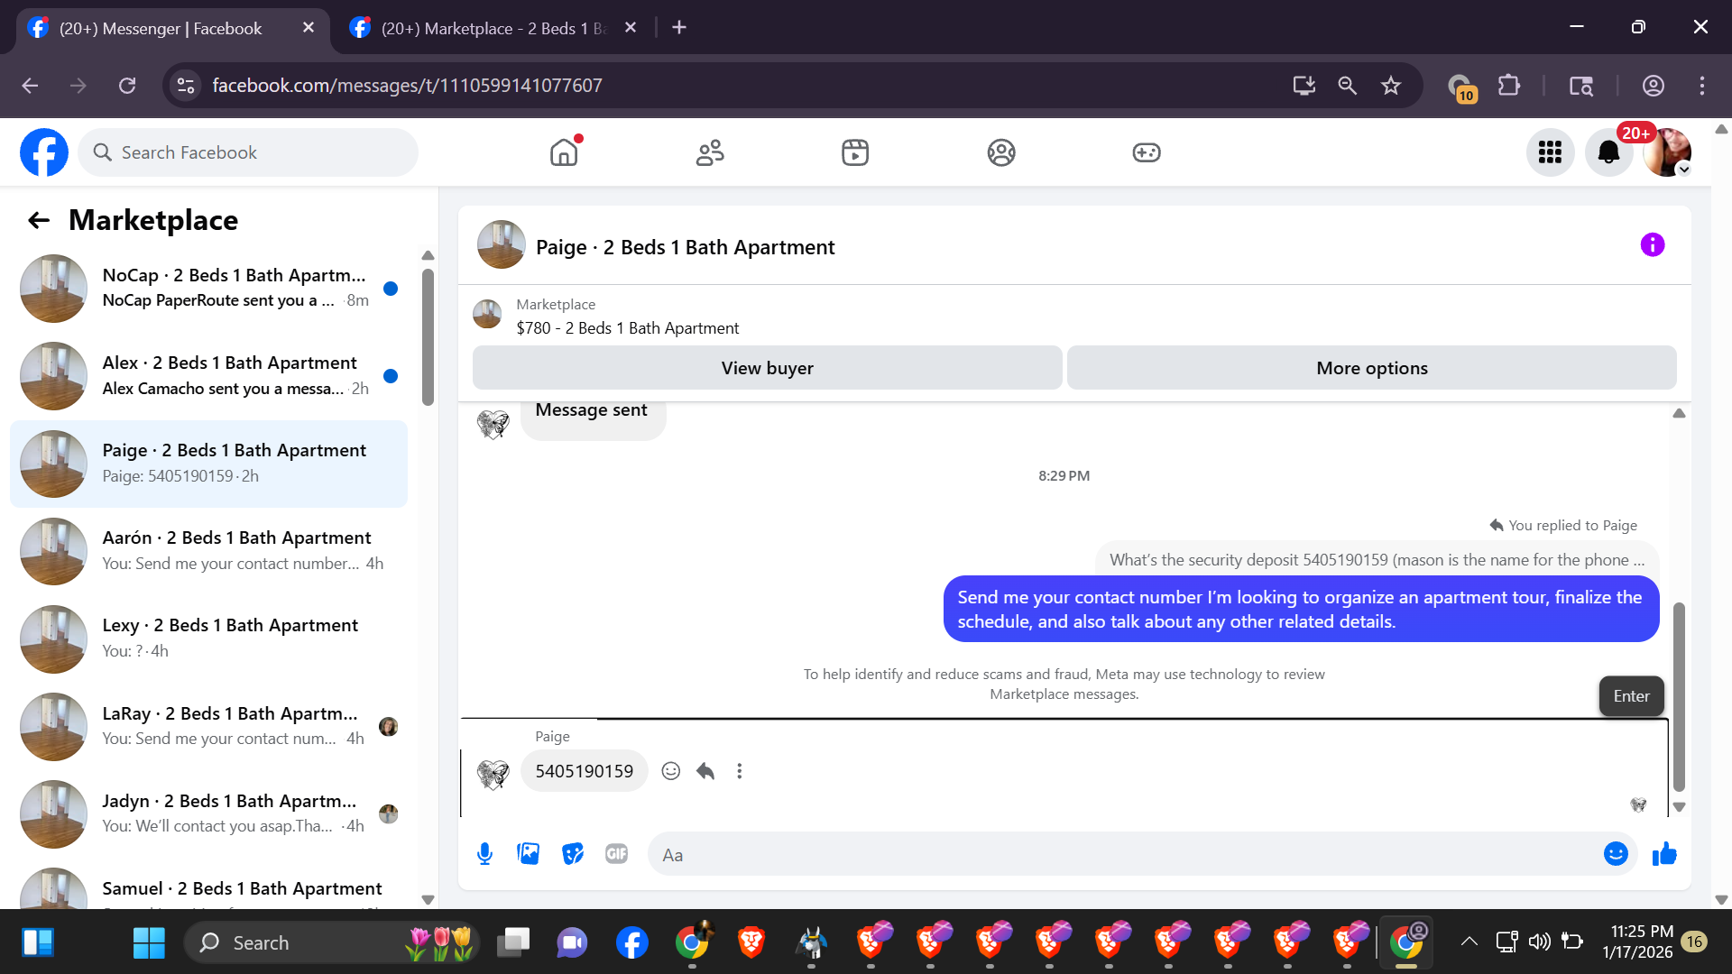
Task: Switch to the Marketplace browser tab
Action: (x=492, y=28)
